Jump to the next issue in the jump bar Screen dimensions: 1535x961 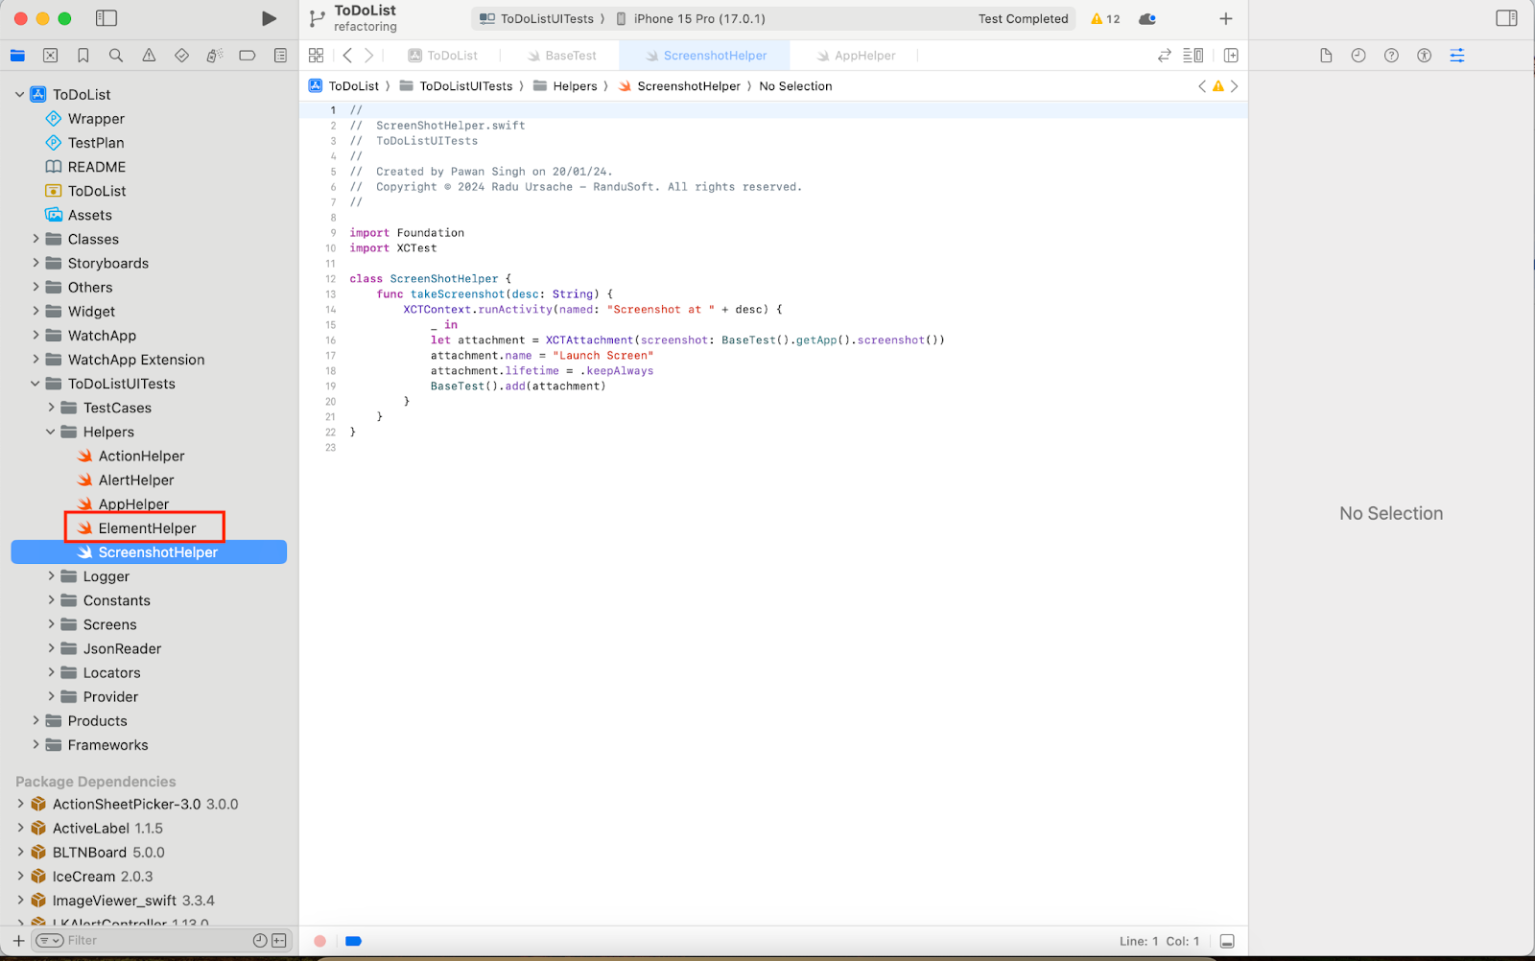pyautogui.click(x=1235, y=86)
